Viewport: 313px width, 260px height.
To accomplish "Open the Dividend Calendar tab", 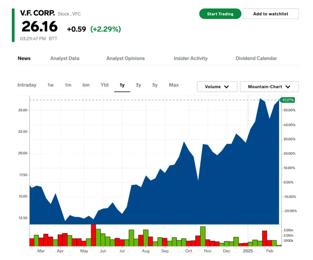I will click(256, 58).
